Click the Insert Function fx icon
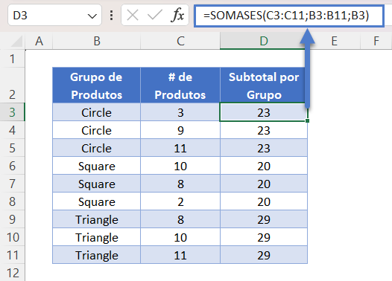The height and width of the screenshot is (281, 392). pos(177,15)
